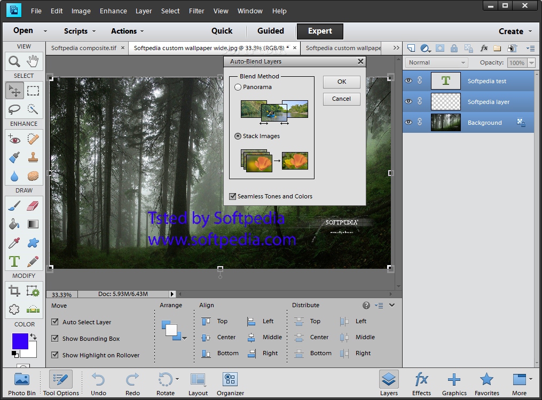Select the Smart Brush tool
Screen dimensions: 542x400
[14, 158]
